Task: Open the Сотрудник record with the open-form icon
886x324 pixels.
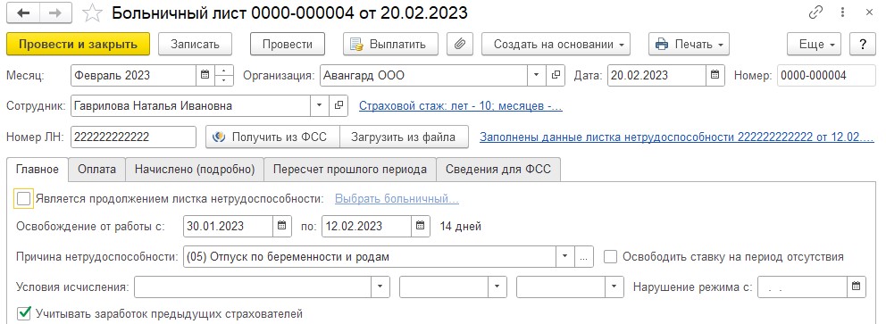Action: click(339, 105)
